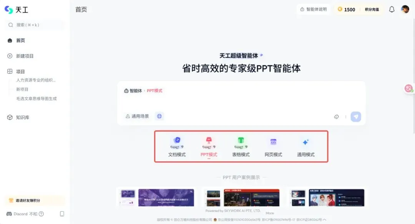415x224 pixels.
Task: Click the PPT模式 tag in input box
Action: [154, 91]
